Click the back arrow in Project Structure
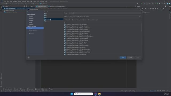The width and height of the screenshot is (171, 96). (28, 12)
